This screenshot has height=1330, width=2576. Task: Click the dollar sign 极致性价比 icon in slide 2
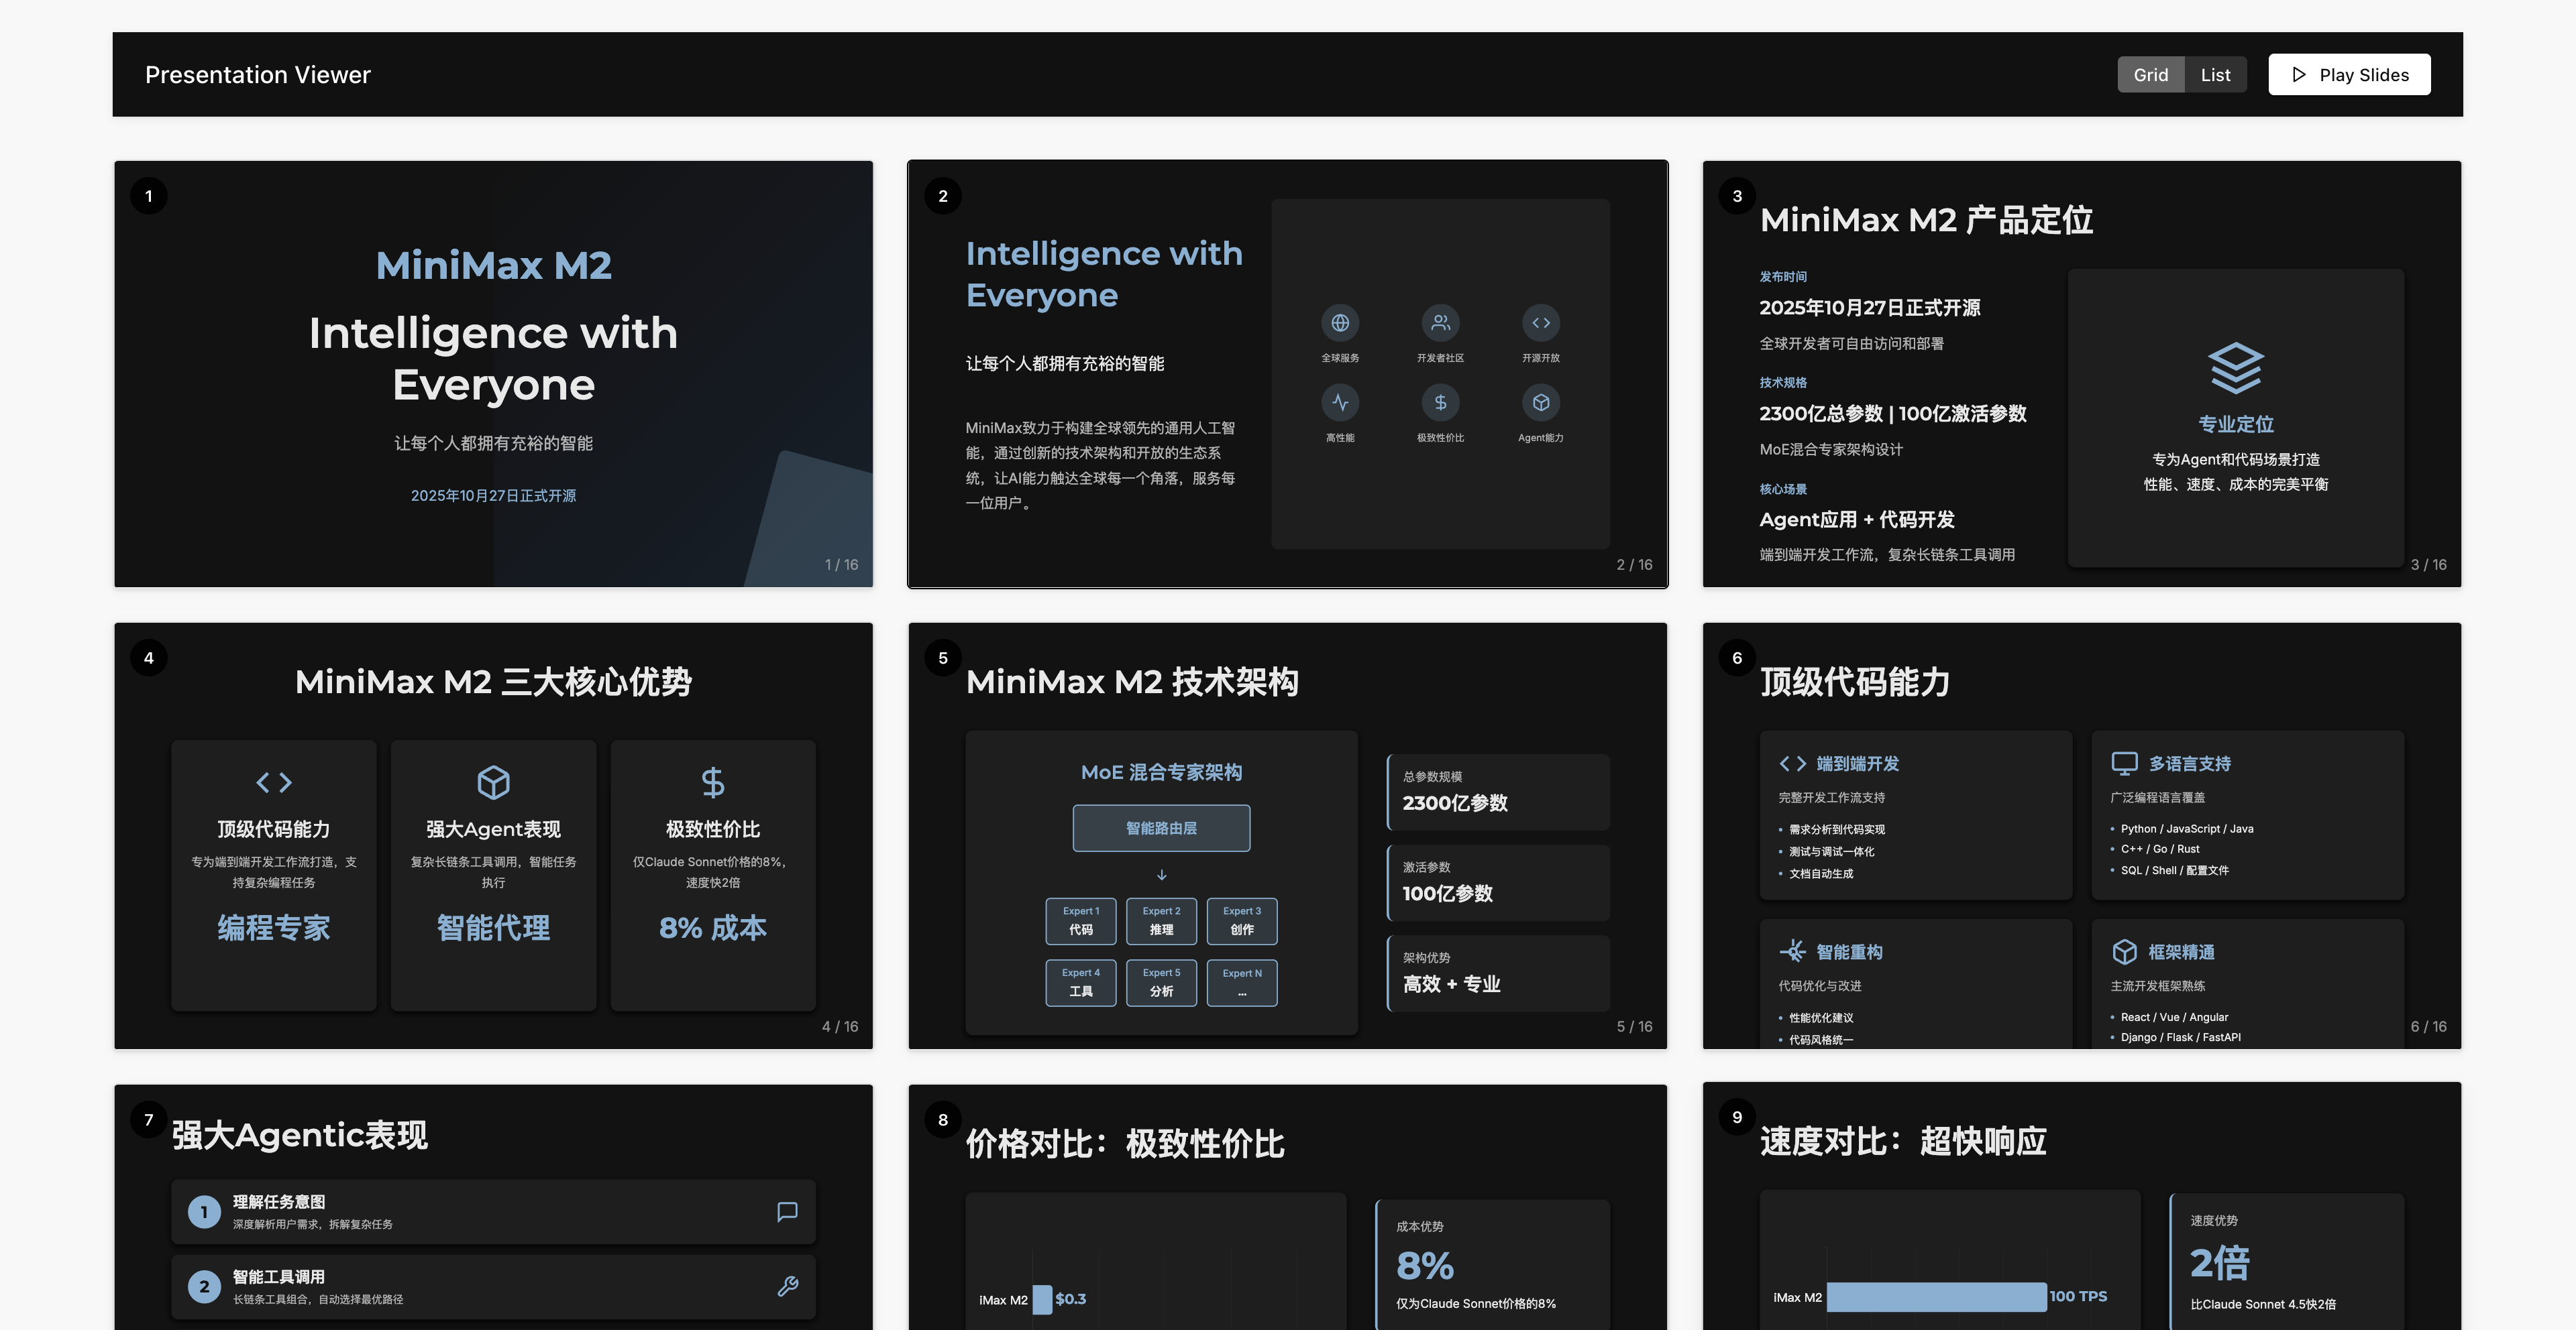(x=1440, y=403)
